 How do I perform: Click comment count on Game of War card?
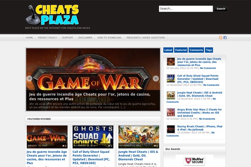point(64,146)
